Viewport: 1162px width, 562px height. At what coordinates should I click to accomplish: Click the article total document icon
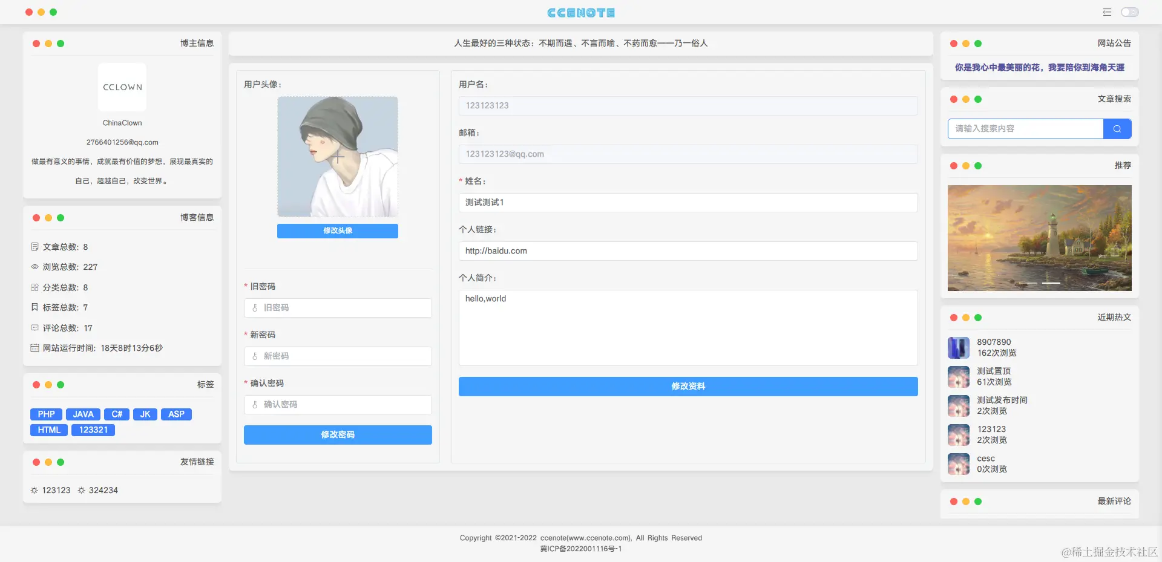point(34,247)
